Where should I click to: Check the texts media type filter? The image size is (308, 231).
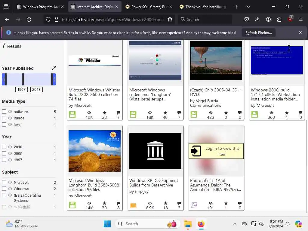[4, 124]
